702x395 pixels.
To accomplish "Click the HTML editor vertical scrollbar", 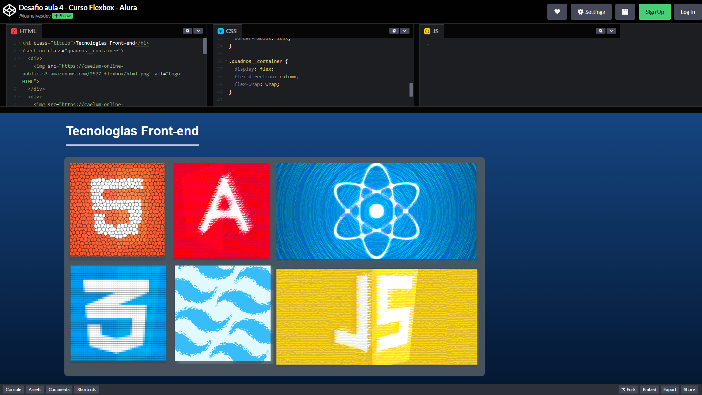I will pos(205,46).
